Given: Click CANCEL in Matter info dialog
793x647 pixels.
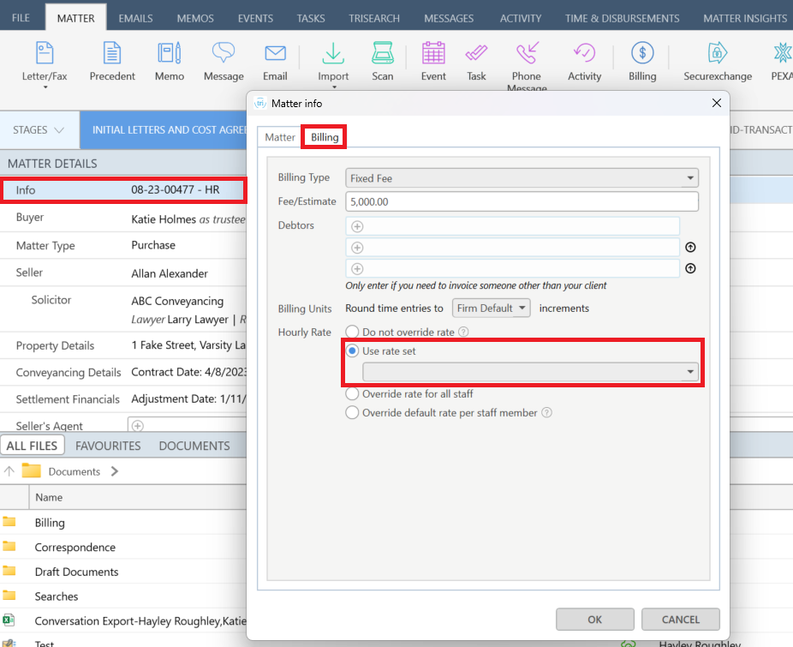Looking at the screenshot, I should pos(680,620).
